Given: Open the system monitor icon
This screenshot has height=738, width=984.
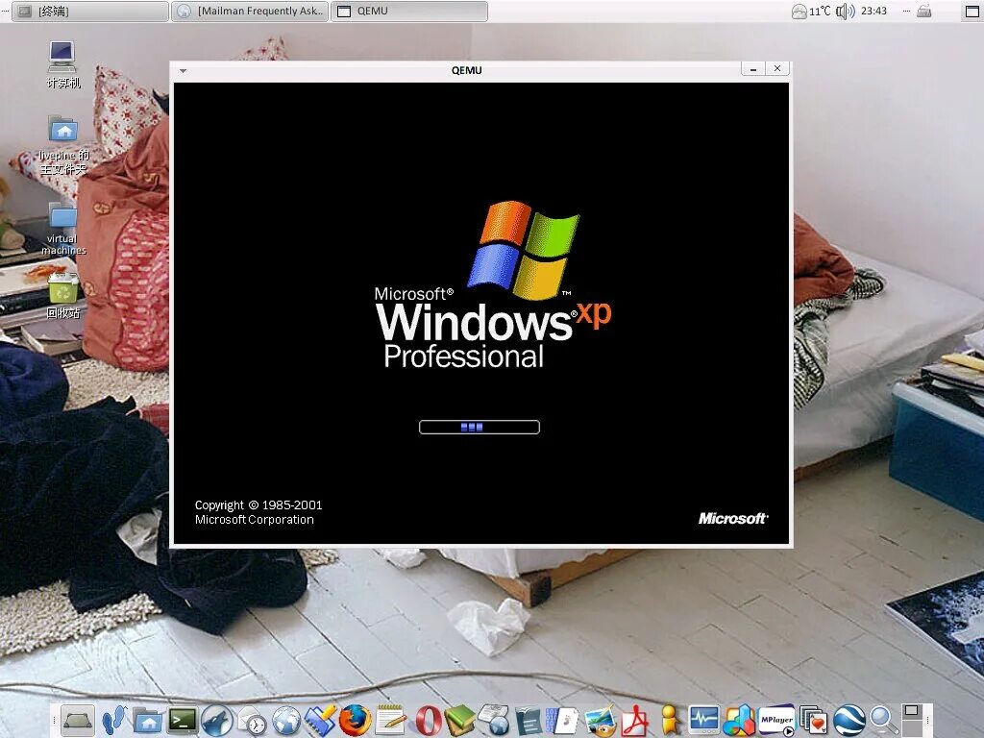Looking at the screenshot, I should [704, 721].
